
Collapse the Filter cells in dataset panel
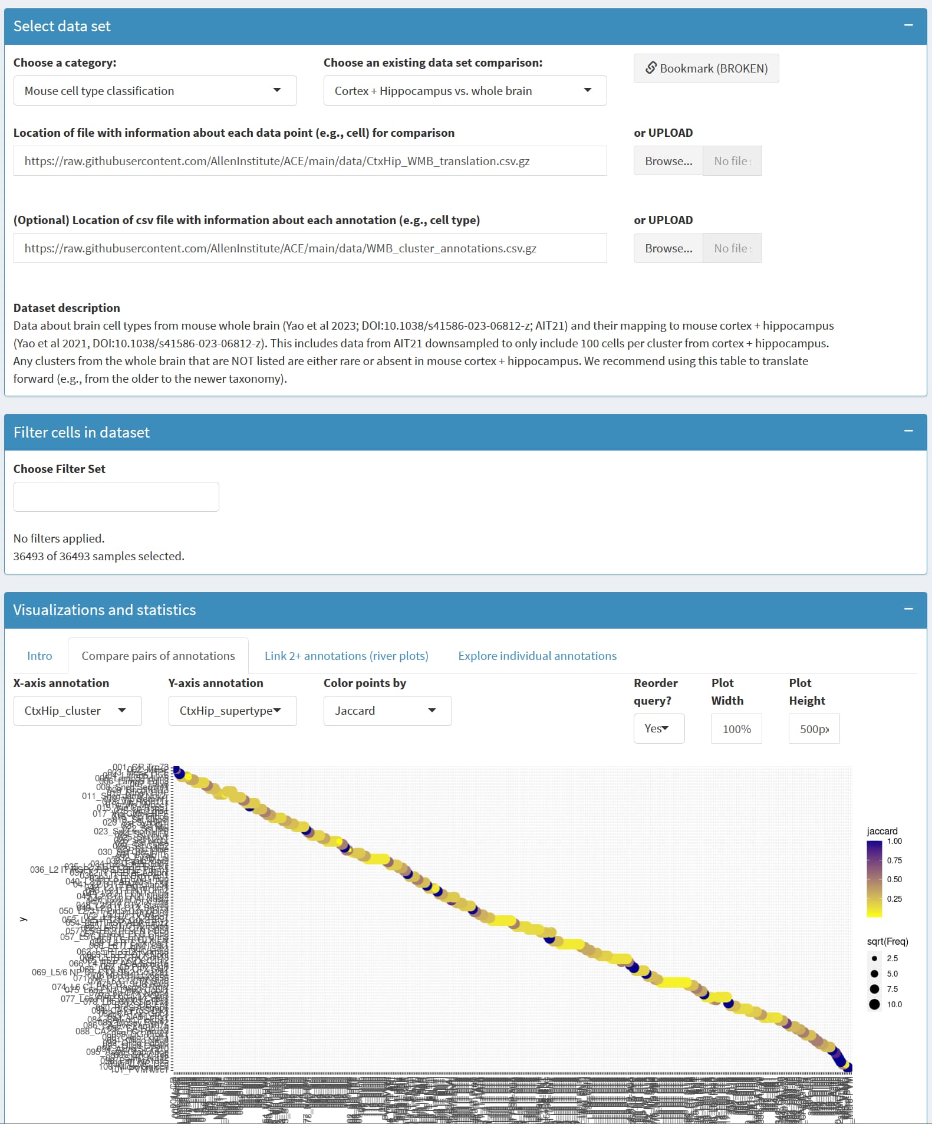click(x=908, y=432)
